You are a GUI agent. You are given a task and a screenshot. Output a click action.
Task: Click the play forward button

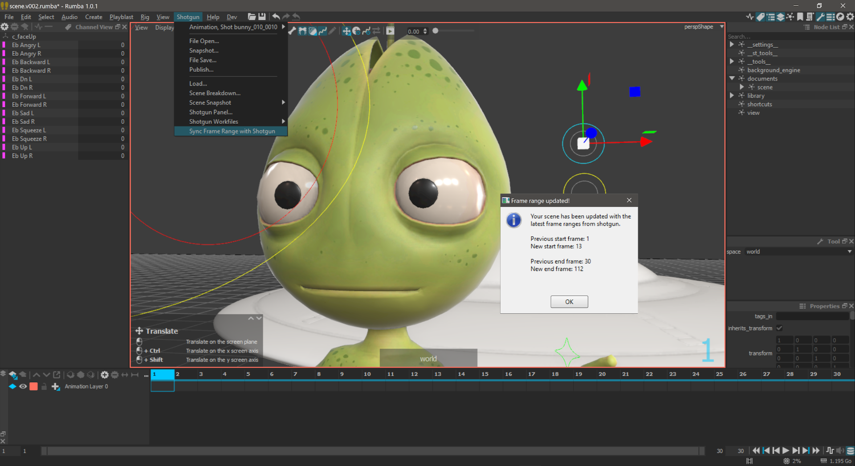pyautogui.click(x=786, y=451)
